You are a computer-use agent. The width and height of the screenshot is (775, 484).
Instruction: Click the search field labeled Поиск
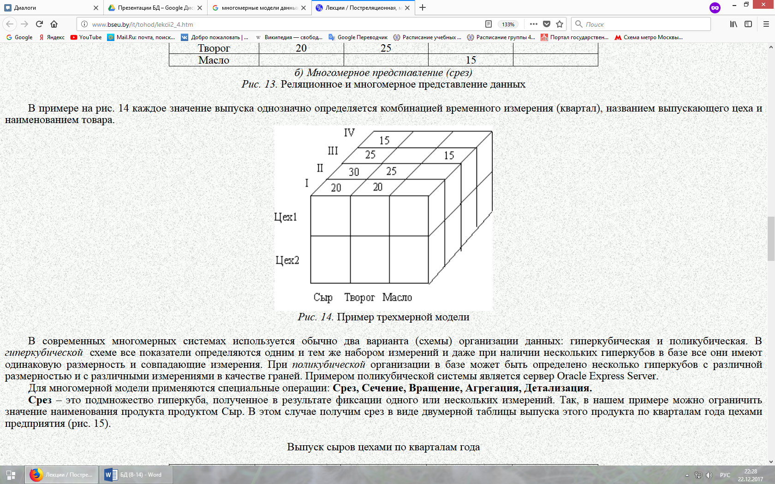tap(641, 24)
